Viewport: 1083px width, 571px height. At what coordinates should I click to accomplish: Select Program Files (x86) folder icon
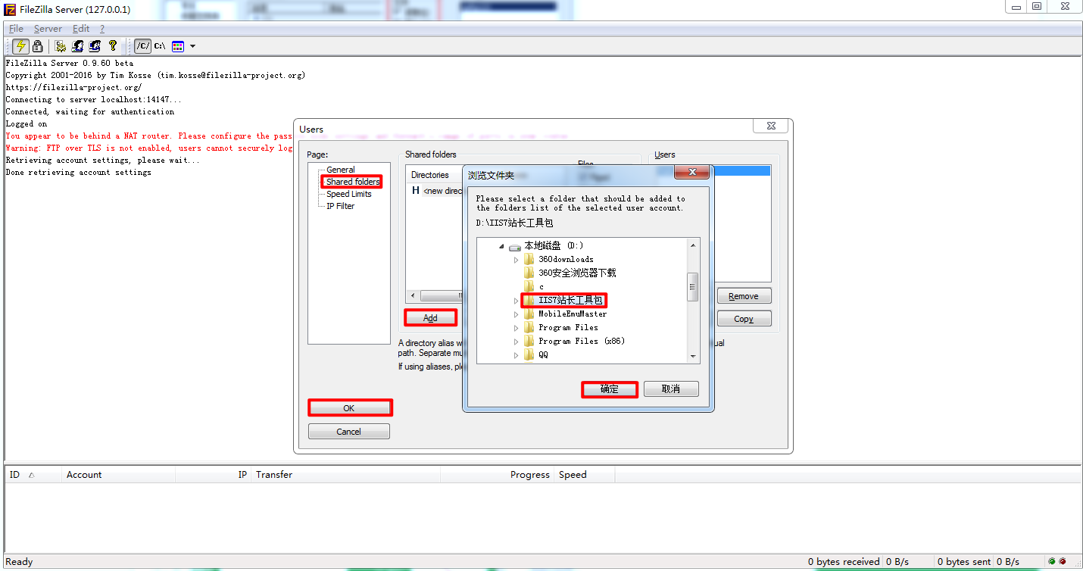(x=529, y=341)
